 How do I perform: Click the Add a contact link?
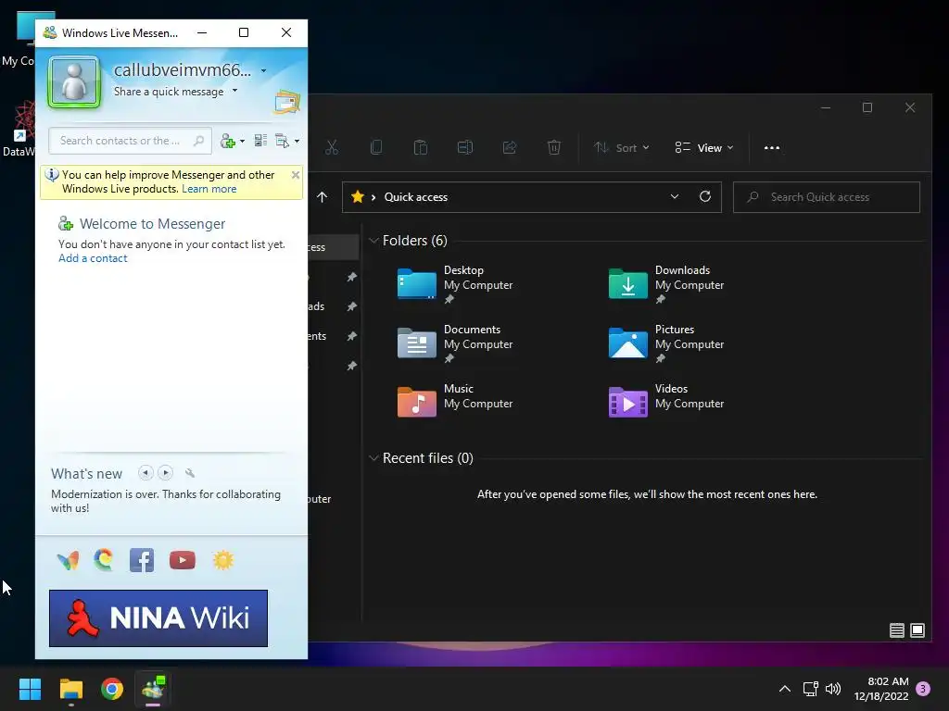[93, 258]
